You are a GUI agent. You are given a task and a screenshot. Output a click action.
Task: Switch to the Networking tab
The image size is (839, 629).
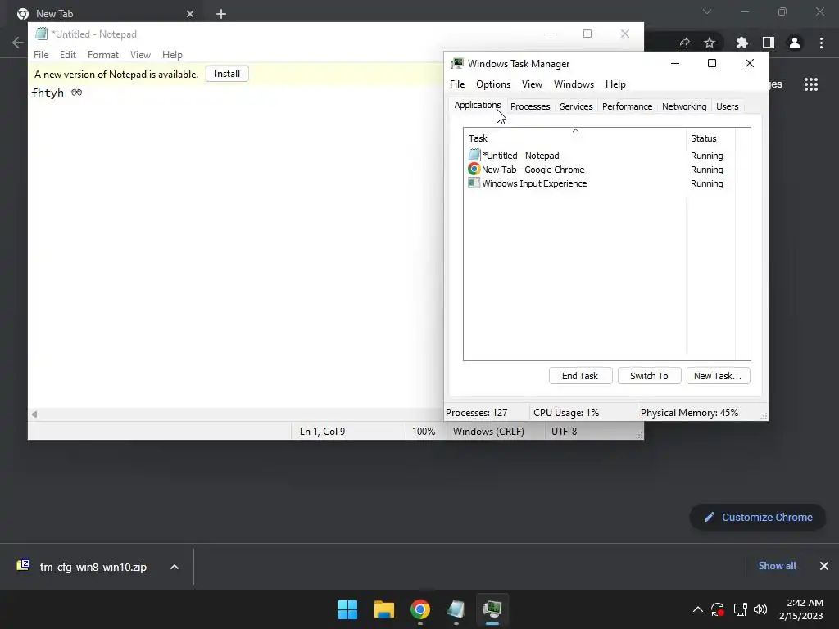coord(684,106)
